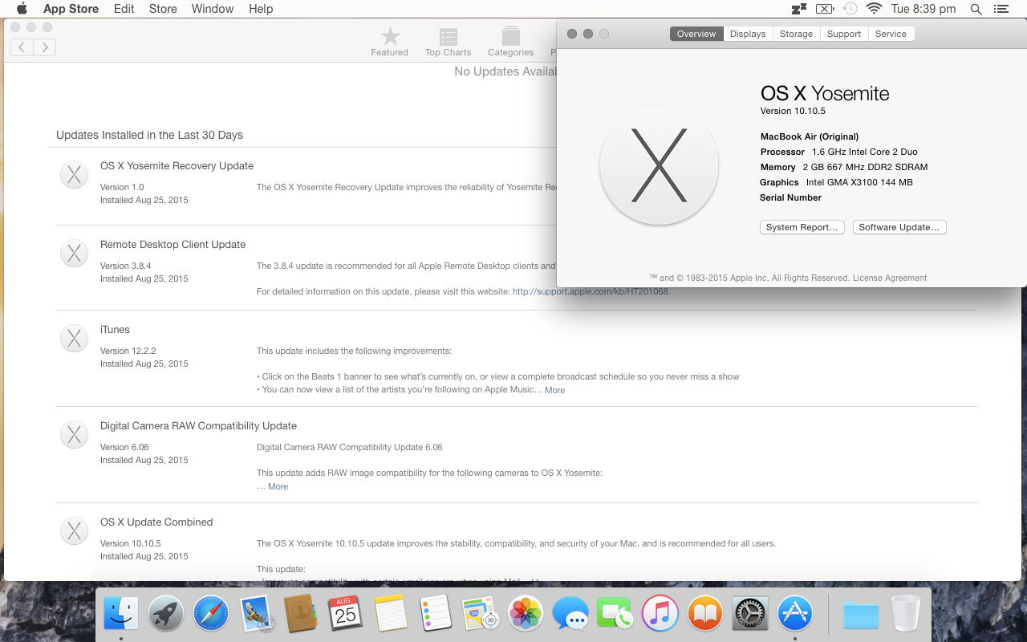Open Top Charts in App Store toolbar

pyautogui.click(x=448, y=42)
